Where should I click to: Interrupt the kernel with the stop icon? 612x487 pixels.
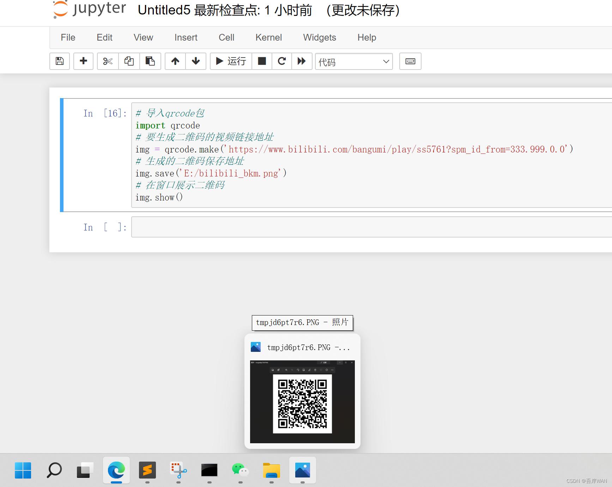point(262,61)
